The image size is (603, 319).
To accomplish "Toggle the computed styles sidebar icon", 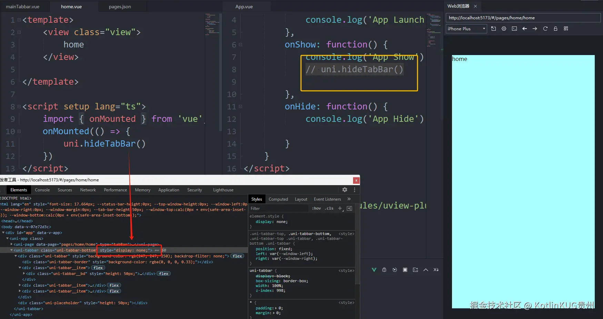I will (349, 209).
